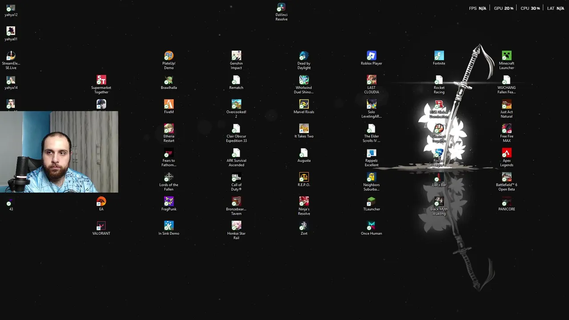This screenshot has width=569, height=320.
Task: Open Rocket League icon on flower wallpaper
Action: point(439,158)
